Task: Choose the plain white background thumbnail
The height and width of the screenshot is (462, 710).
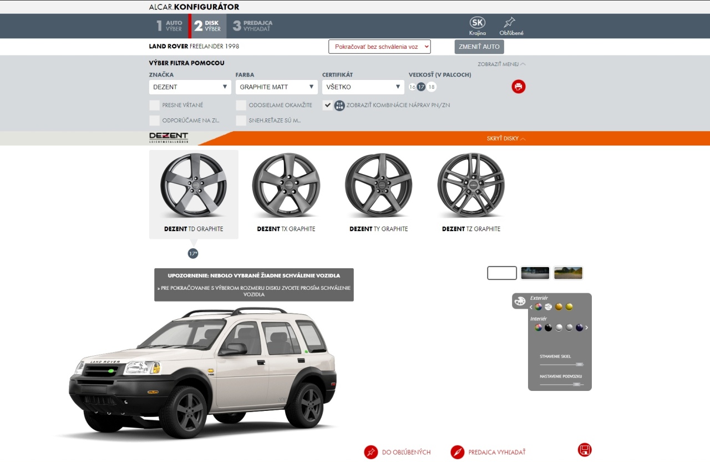Action: (x=502, y=273)
